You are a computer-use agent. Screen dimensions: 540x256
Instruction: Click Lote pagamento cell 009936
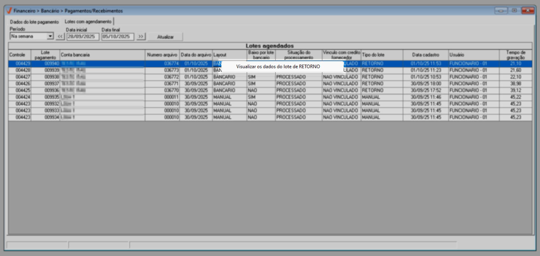coord(45,91)
